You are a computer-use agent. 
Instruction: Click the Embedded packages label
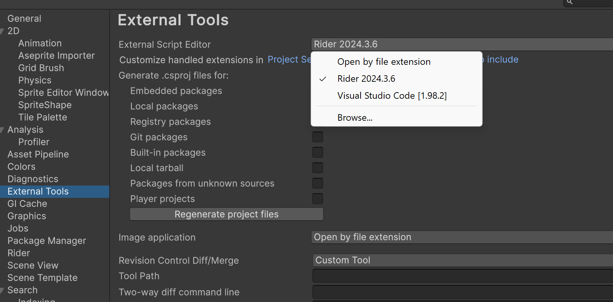pos(176,91)
